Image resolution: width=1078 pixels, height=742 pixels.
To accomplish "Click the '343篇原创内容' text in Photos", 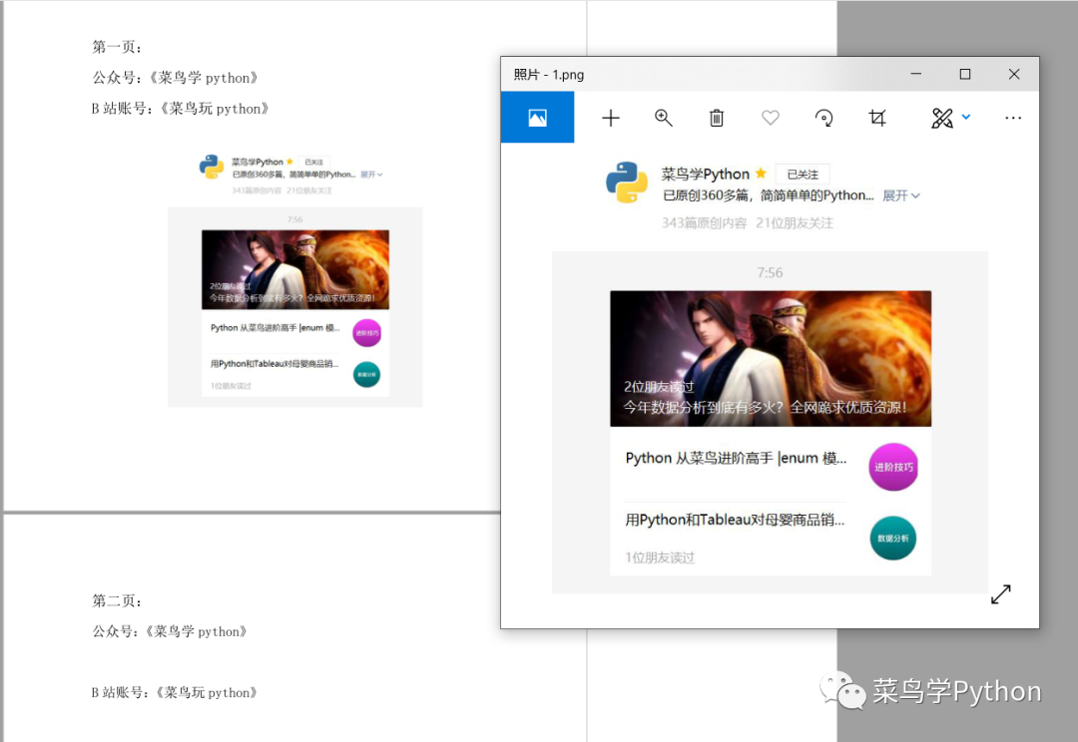I will [704, 223].
